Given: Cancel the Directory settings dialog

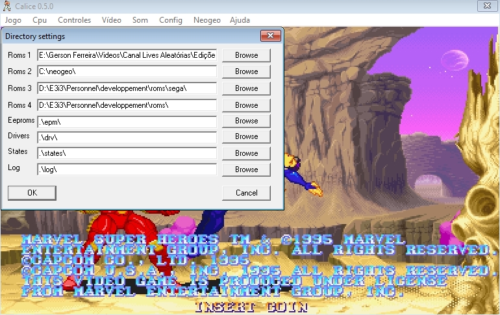Looking at the screenshot, I should pos(246,193).
